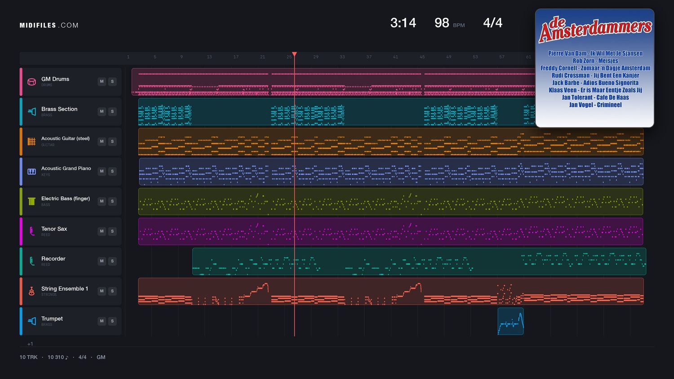Click bar number 33 on the timeline ruler

click(342, 57)
